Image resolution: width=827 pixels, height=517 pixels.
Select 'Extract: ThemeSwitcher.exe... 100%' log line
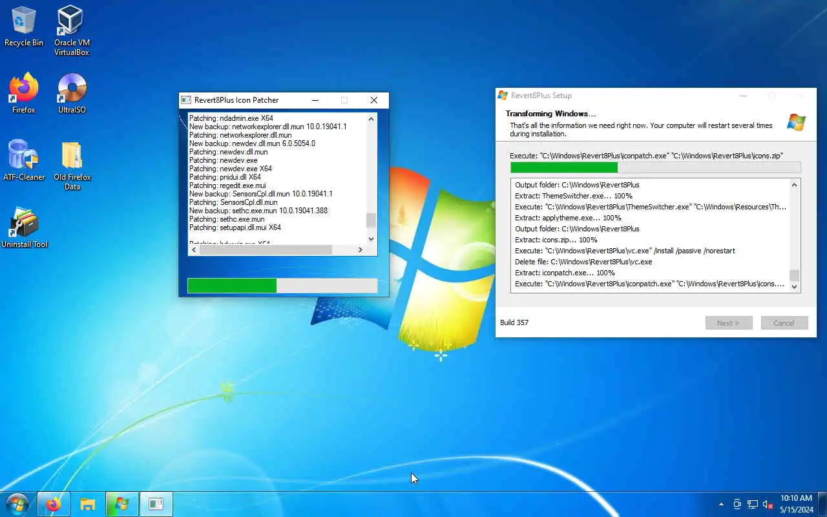(574, 196)
